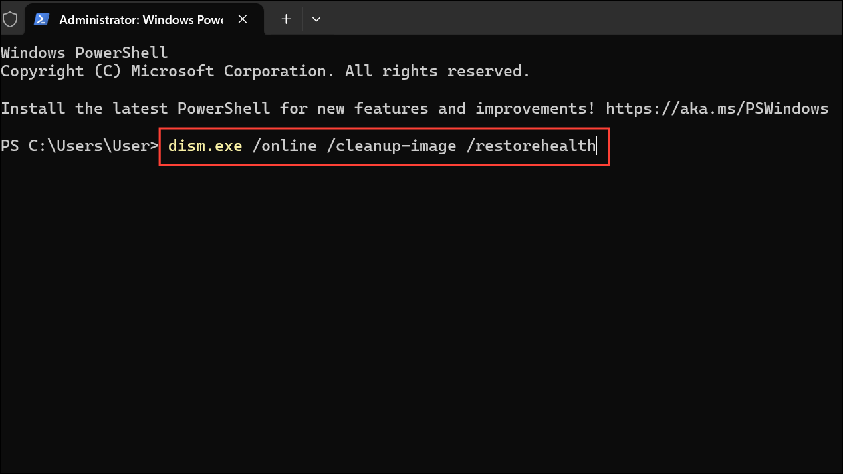Select the Administrator: Windows PowerShell tab
843x474 pixels.
[x=141, y=20]
